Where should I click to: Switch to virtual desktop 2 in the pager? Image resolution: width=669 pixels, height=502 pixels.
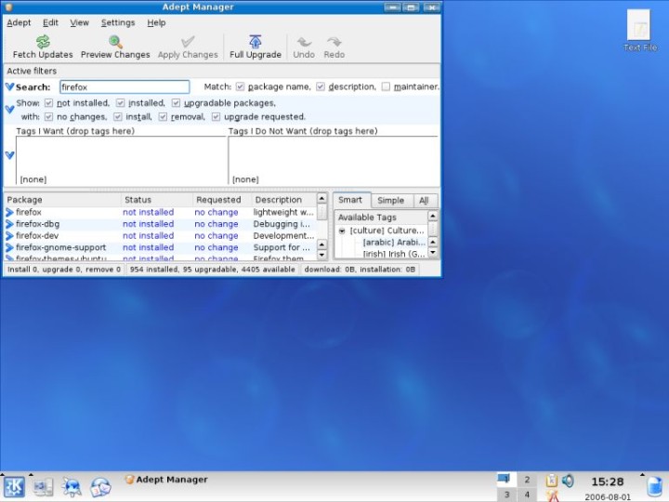click(528, 480)
